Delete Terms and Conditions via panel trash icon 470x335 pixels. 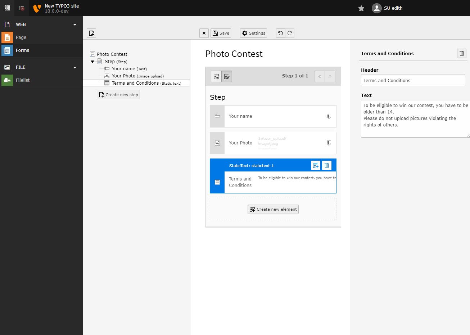(x=461, y=53)
